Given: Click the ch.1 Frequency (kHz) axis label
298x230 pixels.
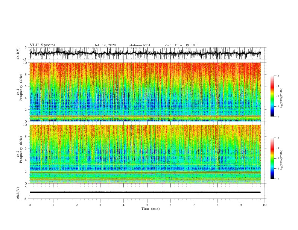Looking at the screenshot, I should click(20, 87).
